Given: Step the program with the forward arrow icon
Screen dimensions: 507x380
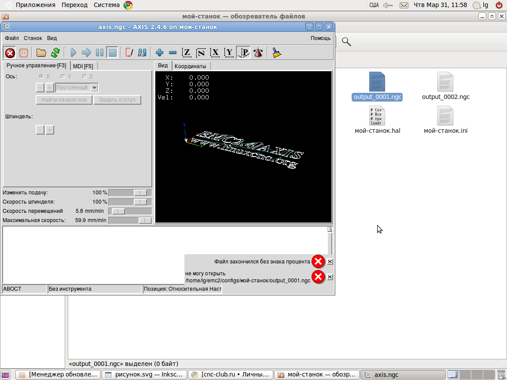Looking at the screenshot, I should 86,53.
